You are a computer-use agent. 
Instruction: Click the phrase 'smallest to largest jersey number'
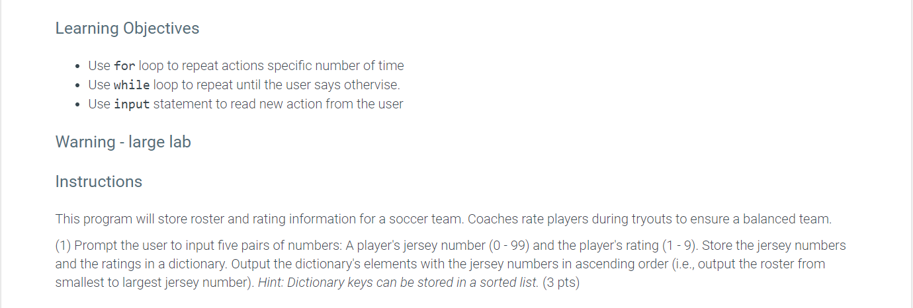pyautogui.click(x=152, y=284)
